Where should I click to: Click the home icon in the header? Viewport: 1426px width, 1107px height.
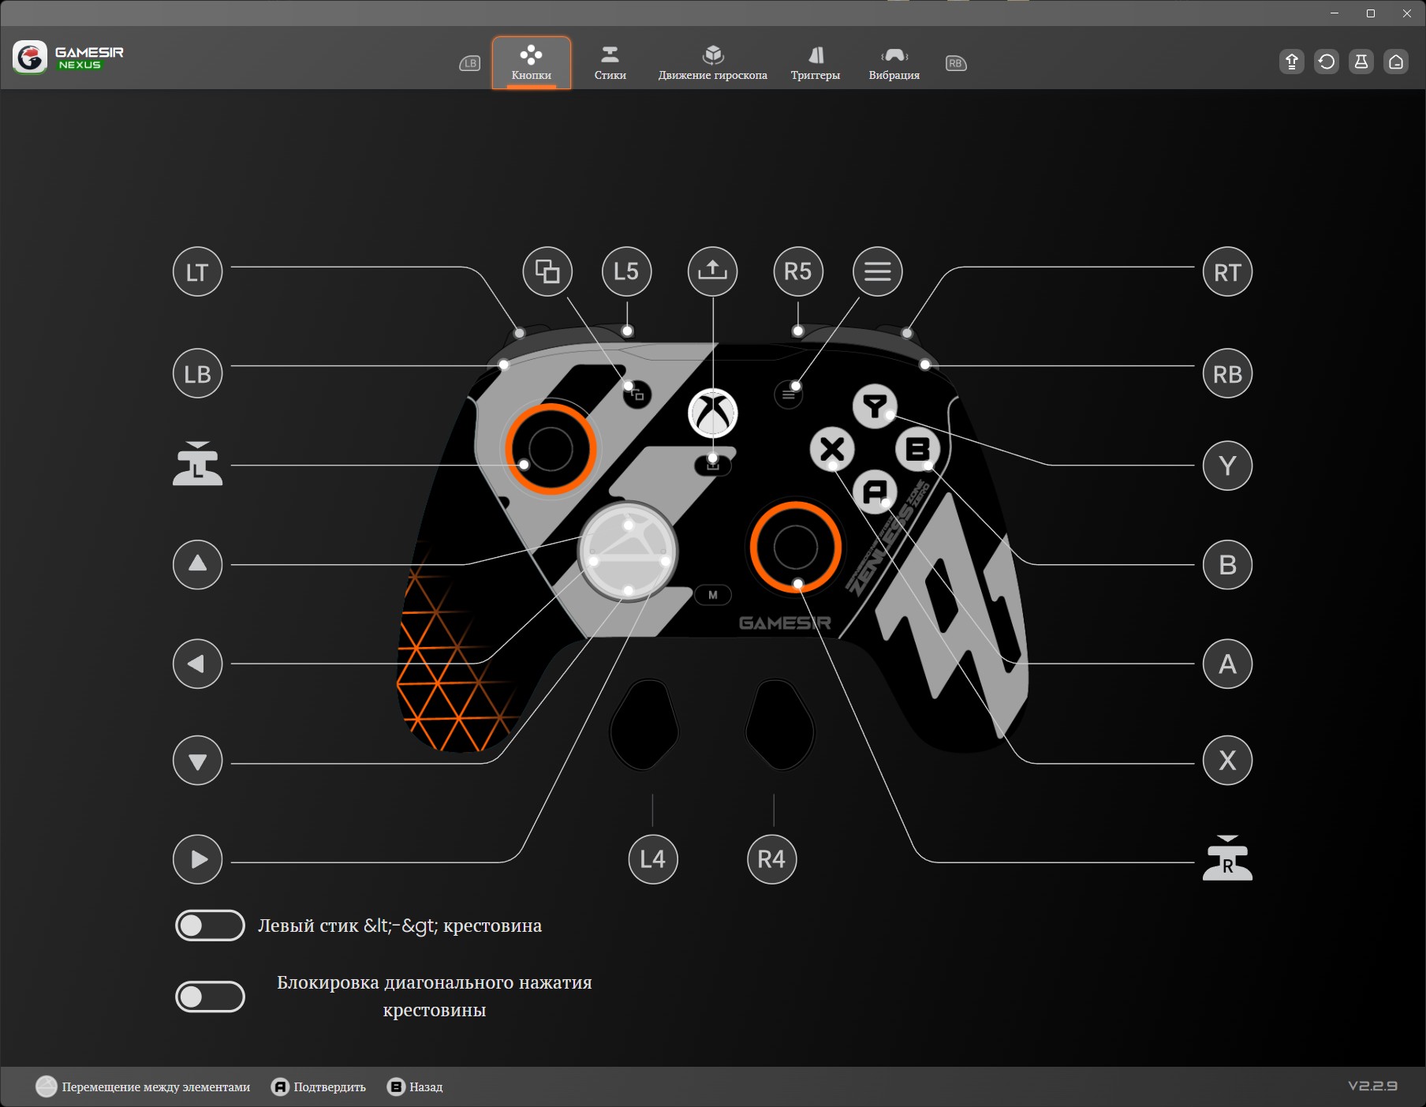1396,62
